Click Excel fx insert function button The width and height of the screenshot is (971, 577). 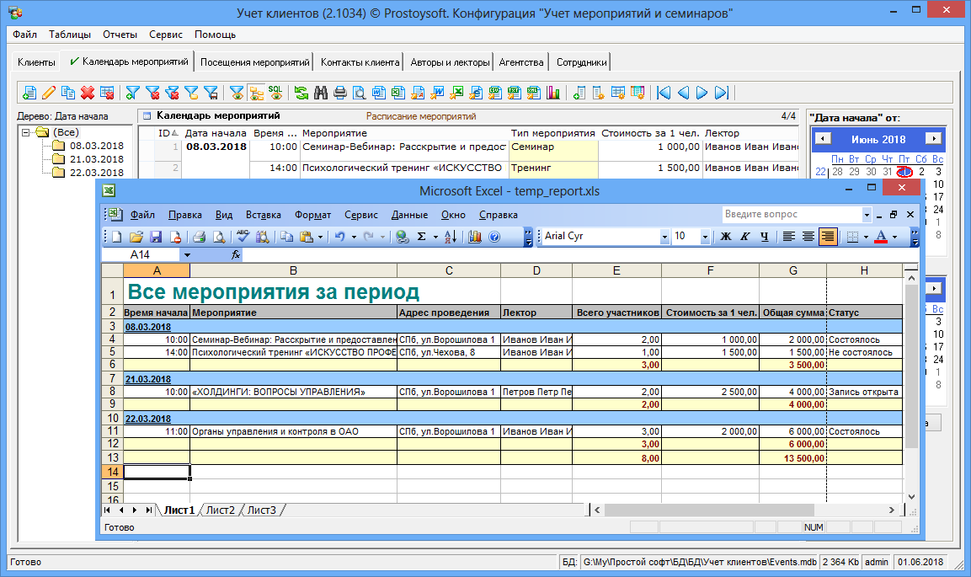[x=235, y=255]
